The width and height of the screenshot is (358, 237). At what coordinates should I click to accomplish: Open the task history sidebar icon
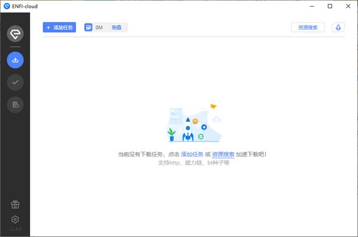pos(15,104)
